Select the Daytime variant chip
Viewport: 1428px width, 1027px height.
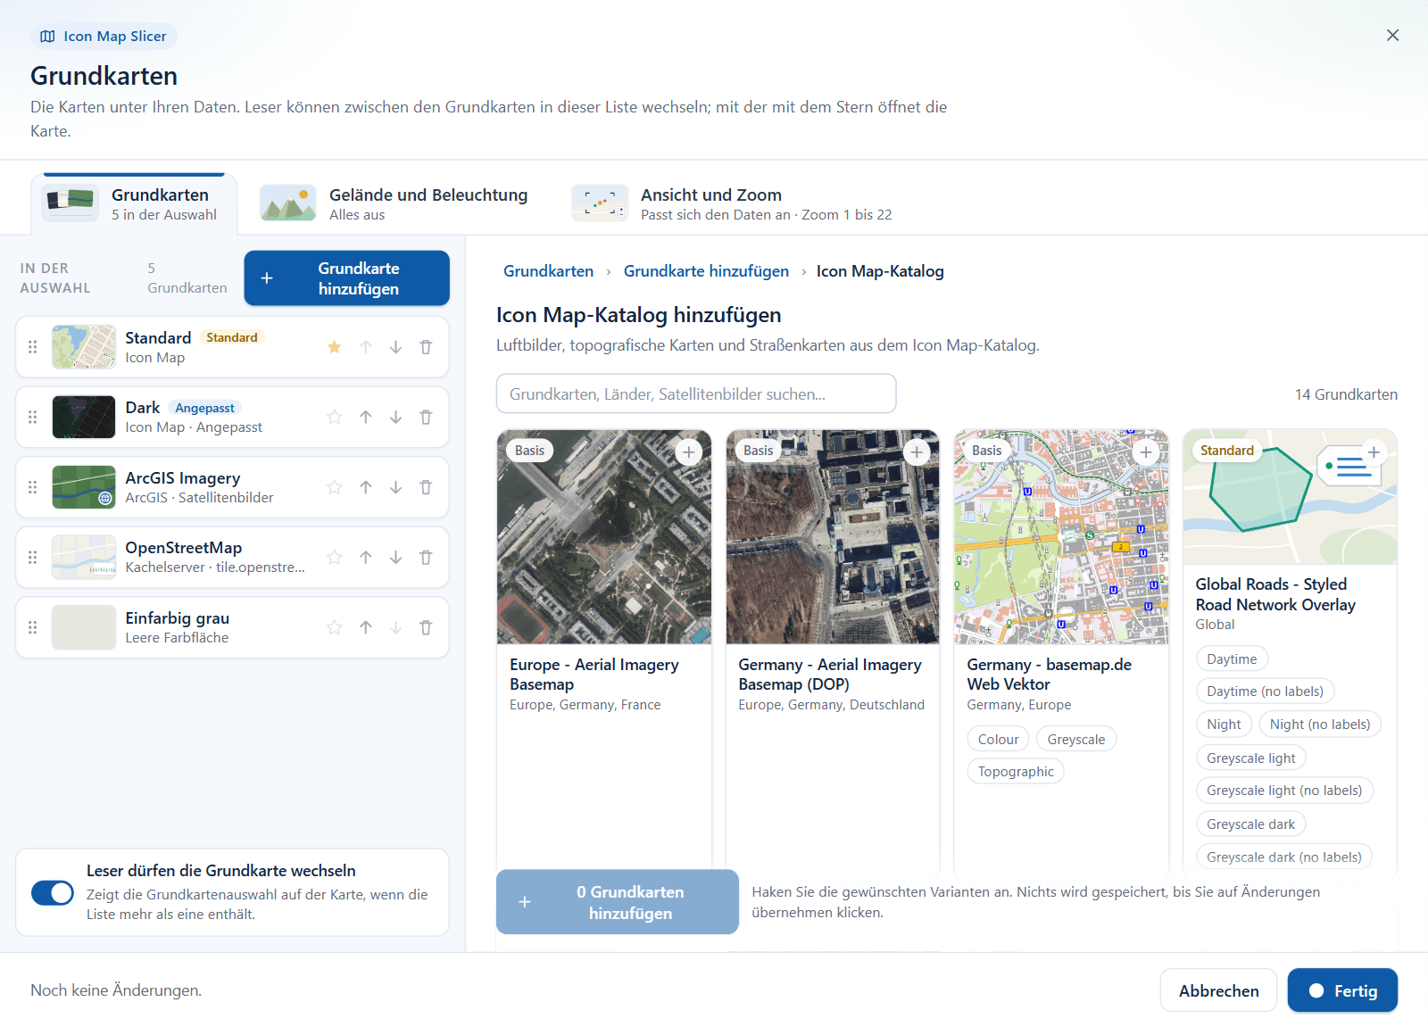click(1232, 659)
